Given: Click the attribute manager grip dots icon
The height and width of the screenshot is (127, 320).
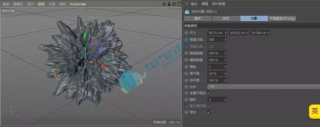Looking at the screenshot, I should pos(187,4).
